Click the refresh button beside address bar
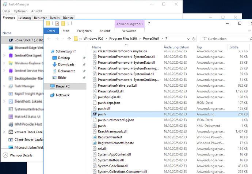This screenshot has height=174, width=252. (194, 39)
